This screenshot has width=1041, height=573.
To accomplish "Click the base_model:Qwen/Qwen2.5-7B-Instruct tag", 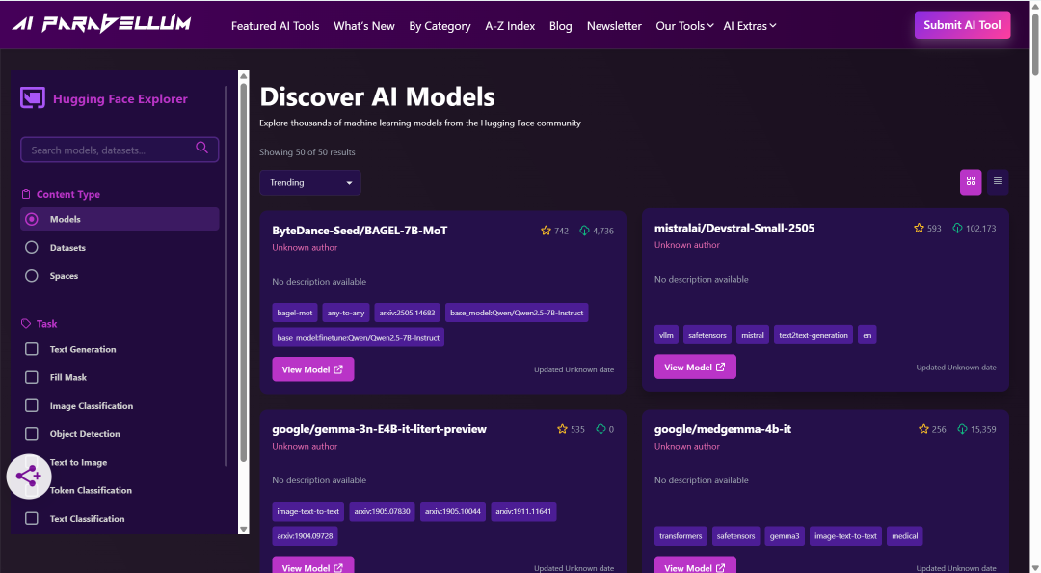I will pyautogui.click(x=517, y=313).
